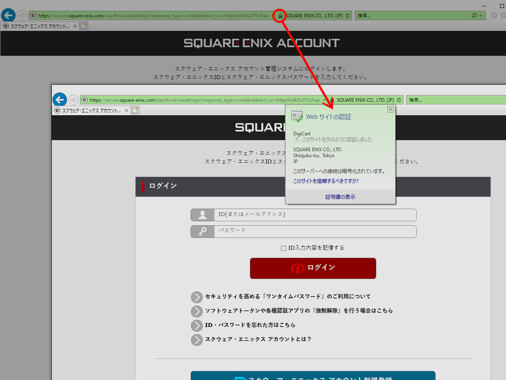Viewport: 506px width, 380px height.
Task: Open a new tab in the inner browser
Action: tap(135, 110)
